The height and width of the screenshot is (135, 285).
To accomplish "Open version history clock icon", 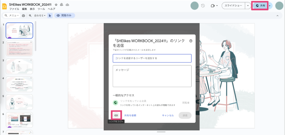I will 203,6.
